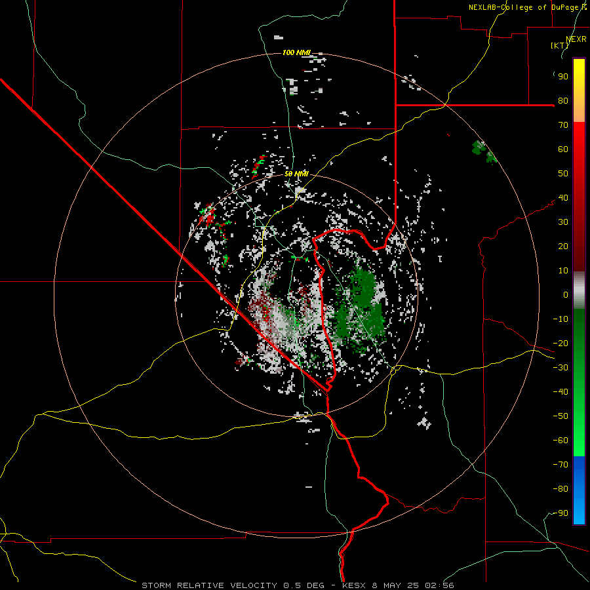Click the 8 MAY 25 date text
Image resolution: width=590 pixels, height=590 pixels.
coord(395,585)
